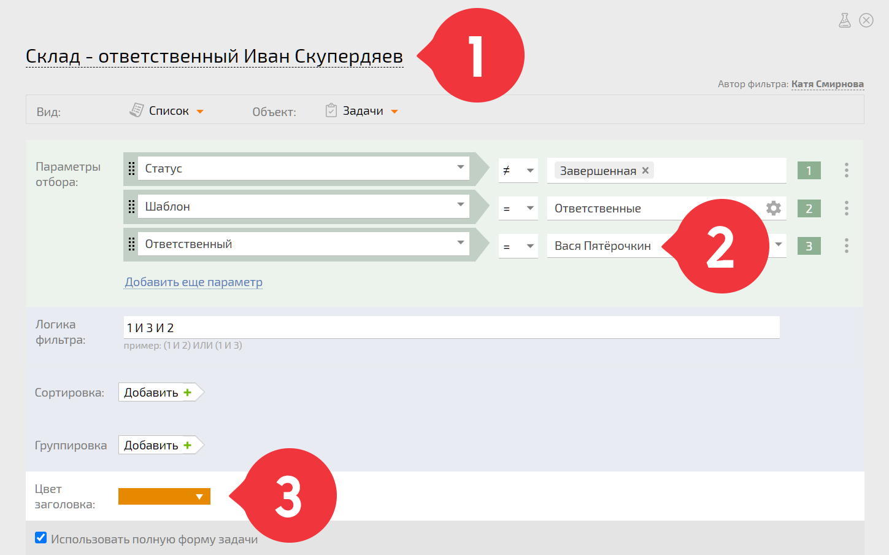This screenshot has height=555, width=889.
Task: Click Добавить еще параметр link
Action: pyautogui.click(x=194, y=282)
